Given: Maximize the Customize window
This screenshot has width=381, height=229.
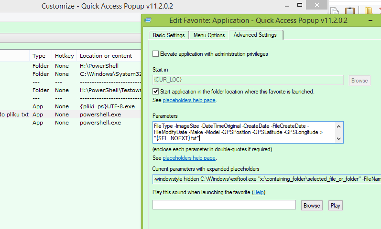Looking at the screenshot, I should (x=300, y=5).
